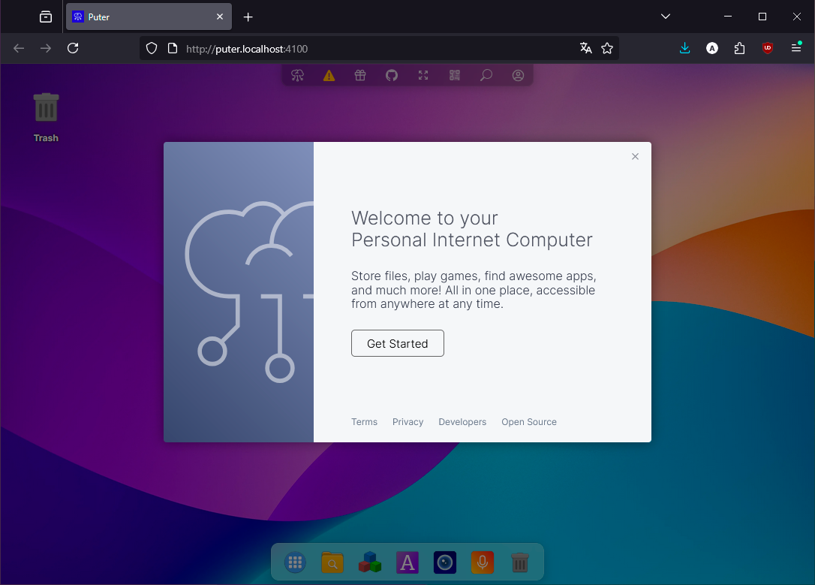The width and height of the screenshot is (815, 585).
Task: Open the apps grid launcher in dock
Action: [x=295, y=562]
